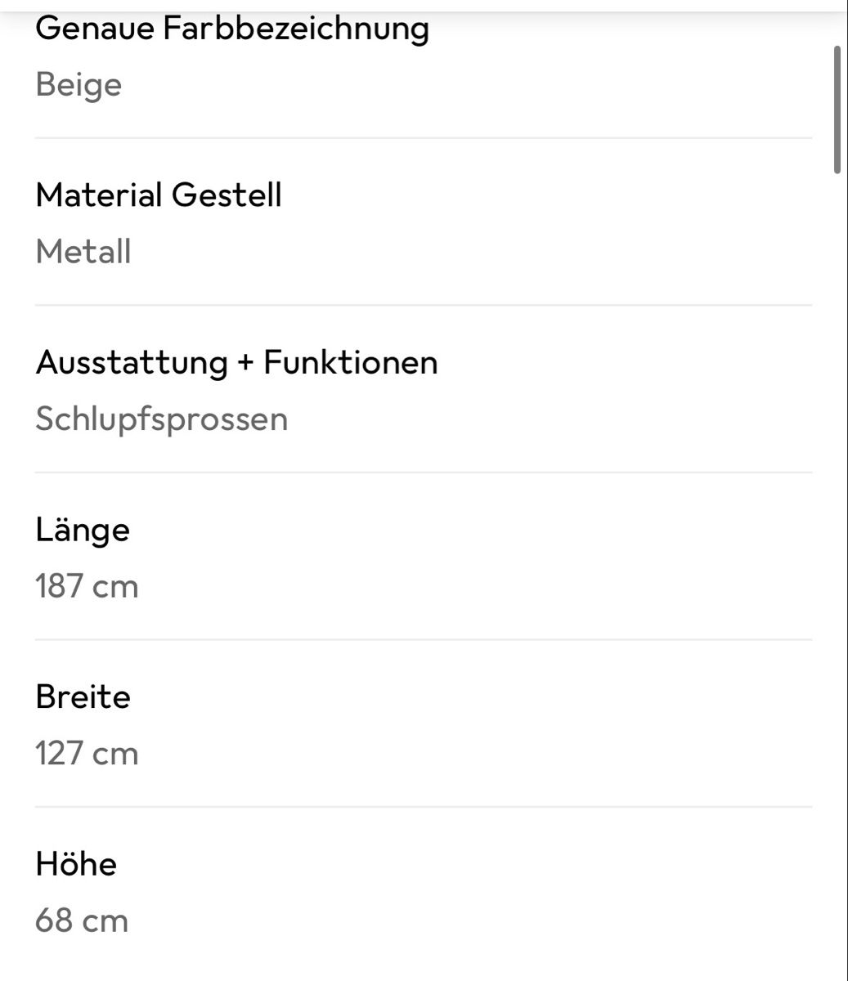The width and height of the screenshot is (848, 981).
Task: Click the top shadowed header edge
Action: 424,7
